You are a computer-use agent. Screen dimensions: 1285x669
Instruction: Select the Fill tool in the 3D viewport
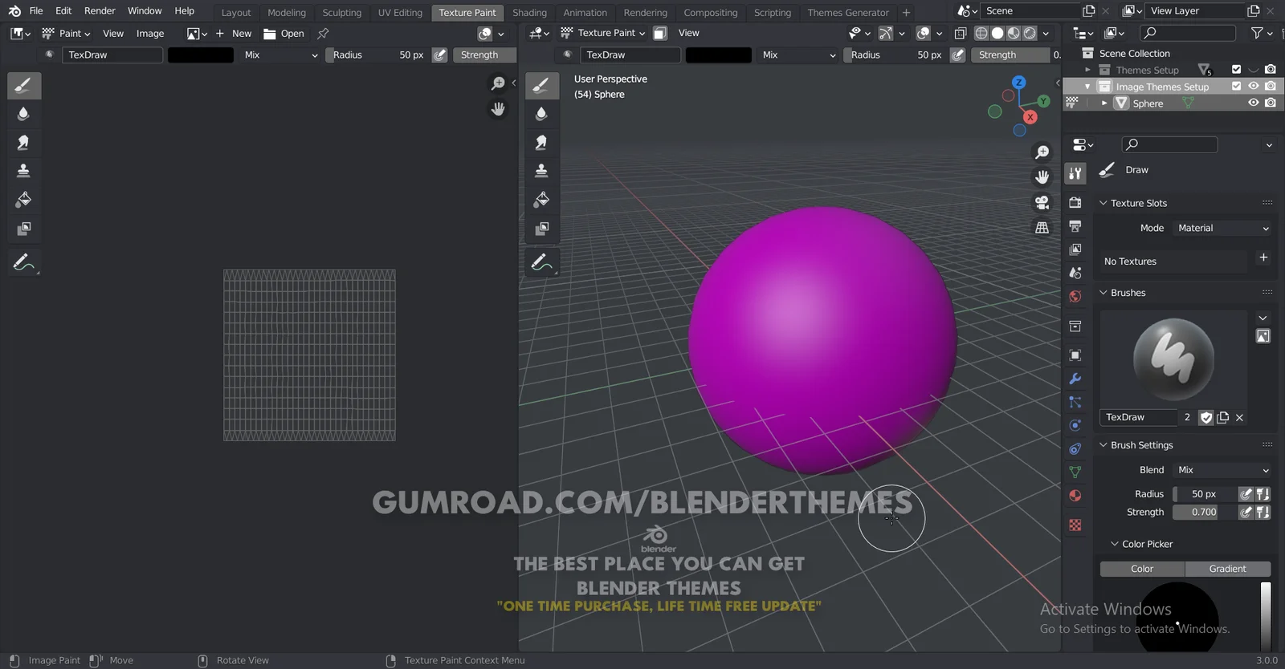542,200
